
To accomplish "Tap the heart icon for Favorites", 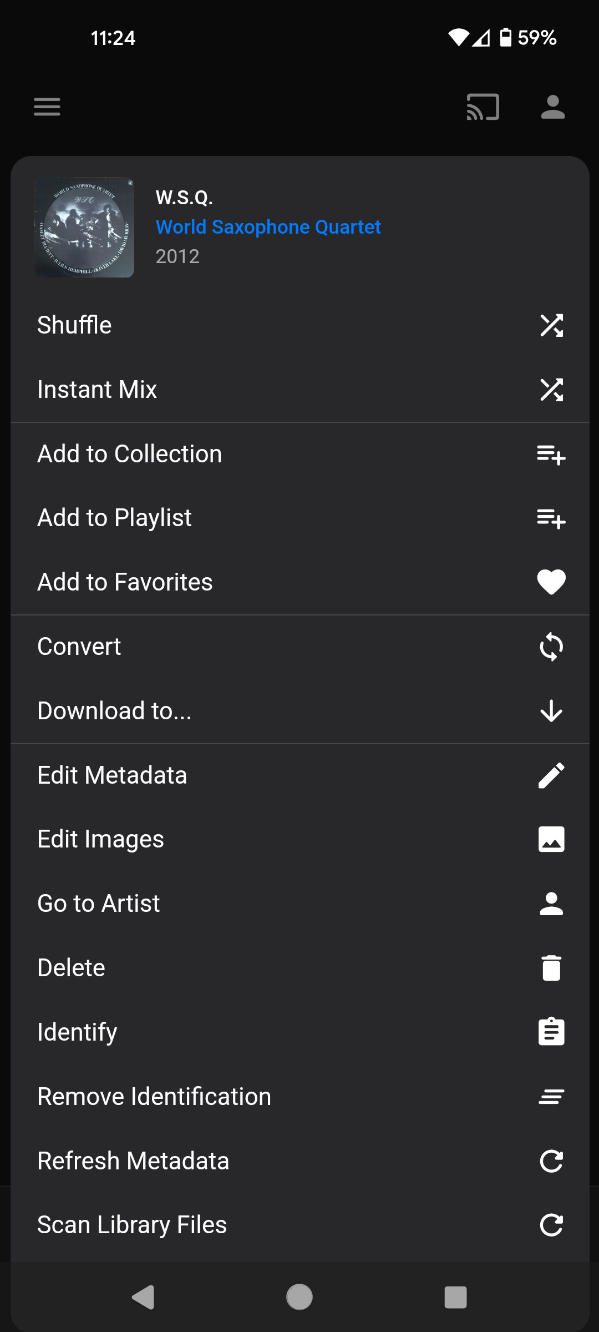I will click(551, 582).
